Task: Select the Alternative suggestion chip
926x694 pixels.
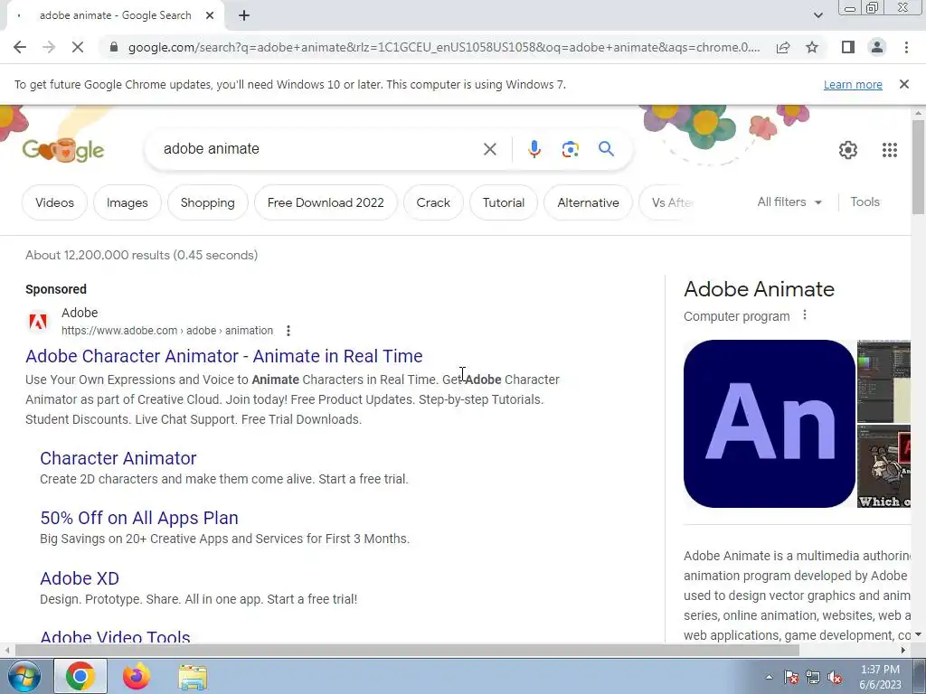Action: tap(588, 202)
